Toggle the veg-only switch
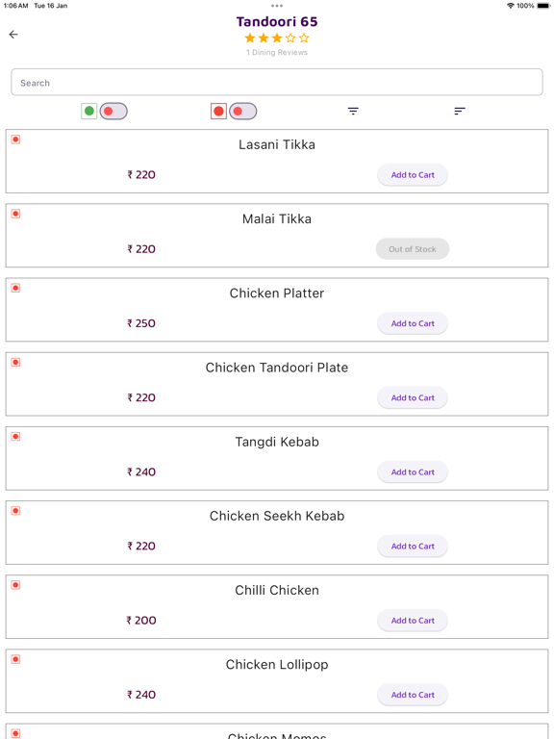554x739 pixels. tap(113, 112)
